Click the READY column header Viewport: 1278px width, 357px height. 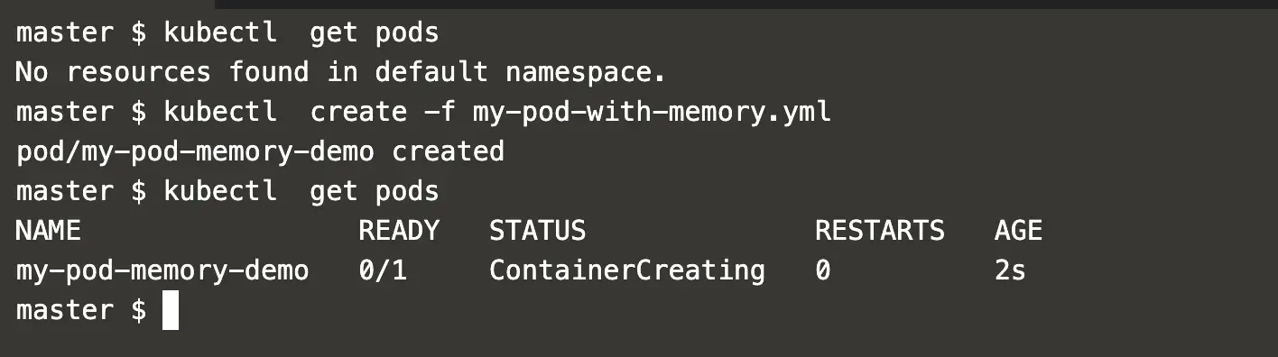(399, 231)
